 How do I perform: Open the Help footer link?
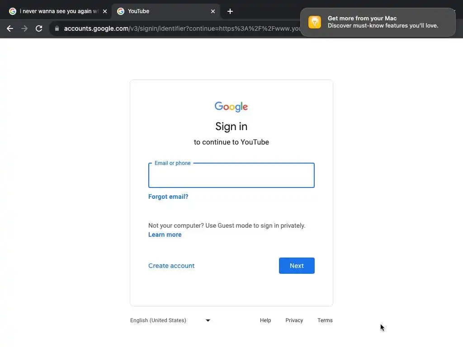point(265,320)
